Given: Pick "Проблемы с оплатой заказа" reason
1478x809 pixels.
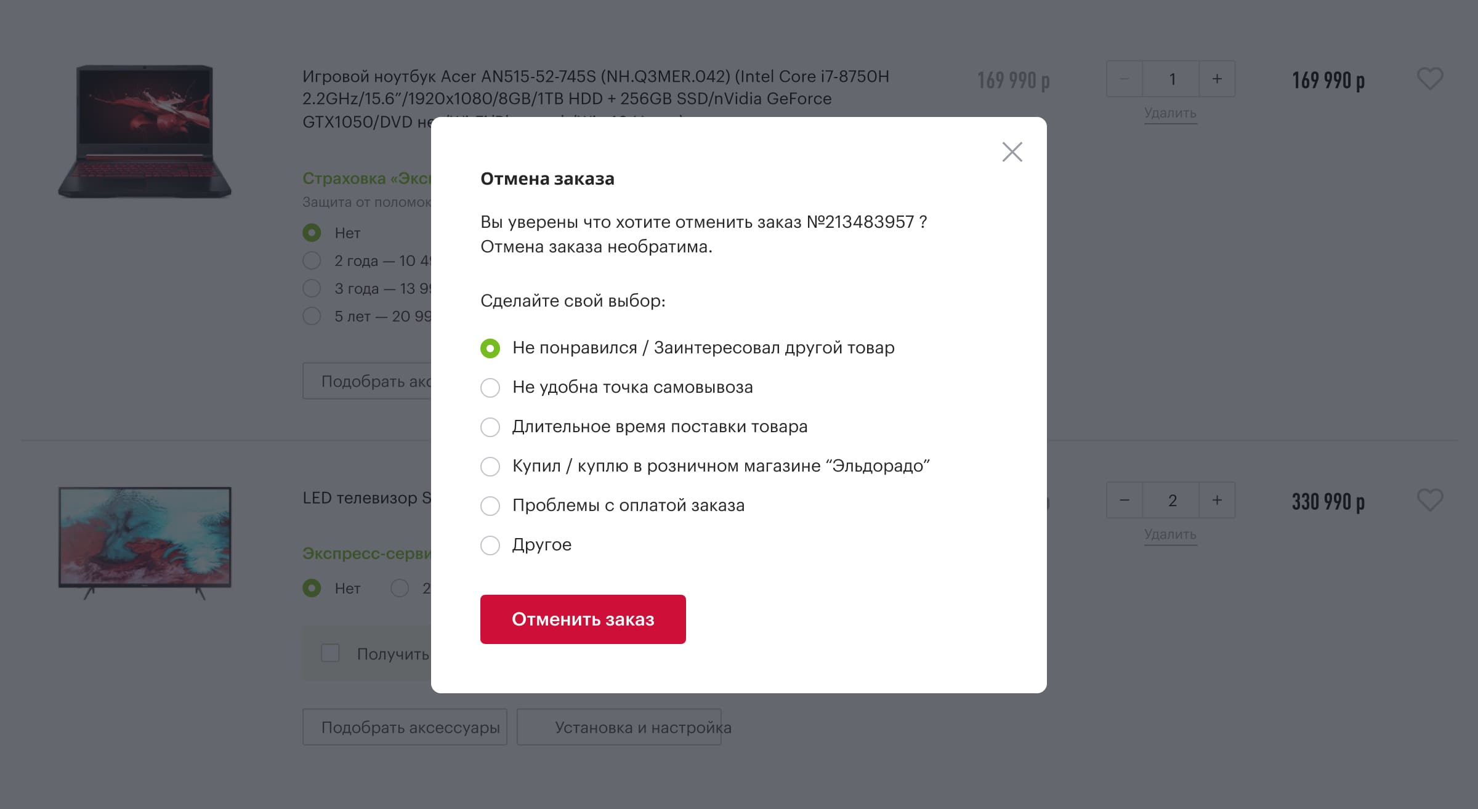Looking at the screenshot, I should 490,506.
